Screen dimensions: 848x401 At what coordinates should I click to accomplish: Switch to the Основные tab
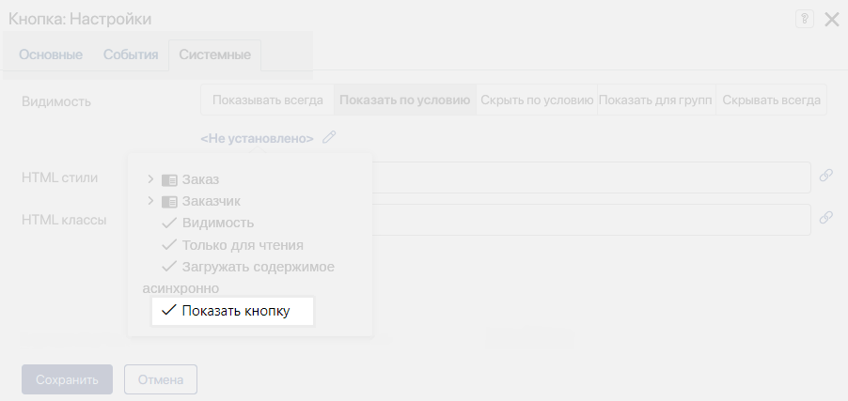[51, 54]
